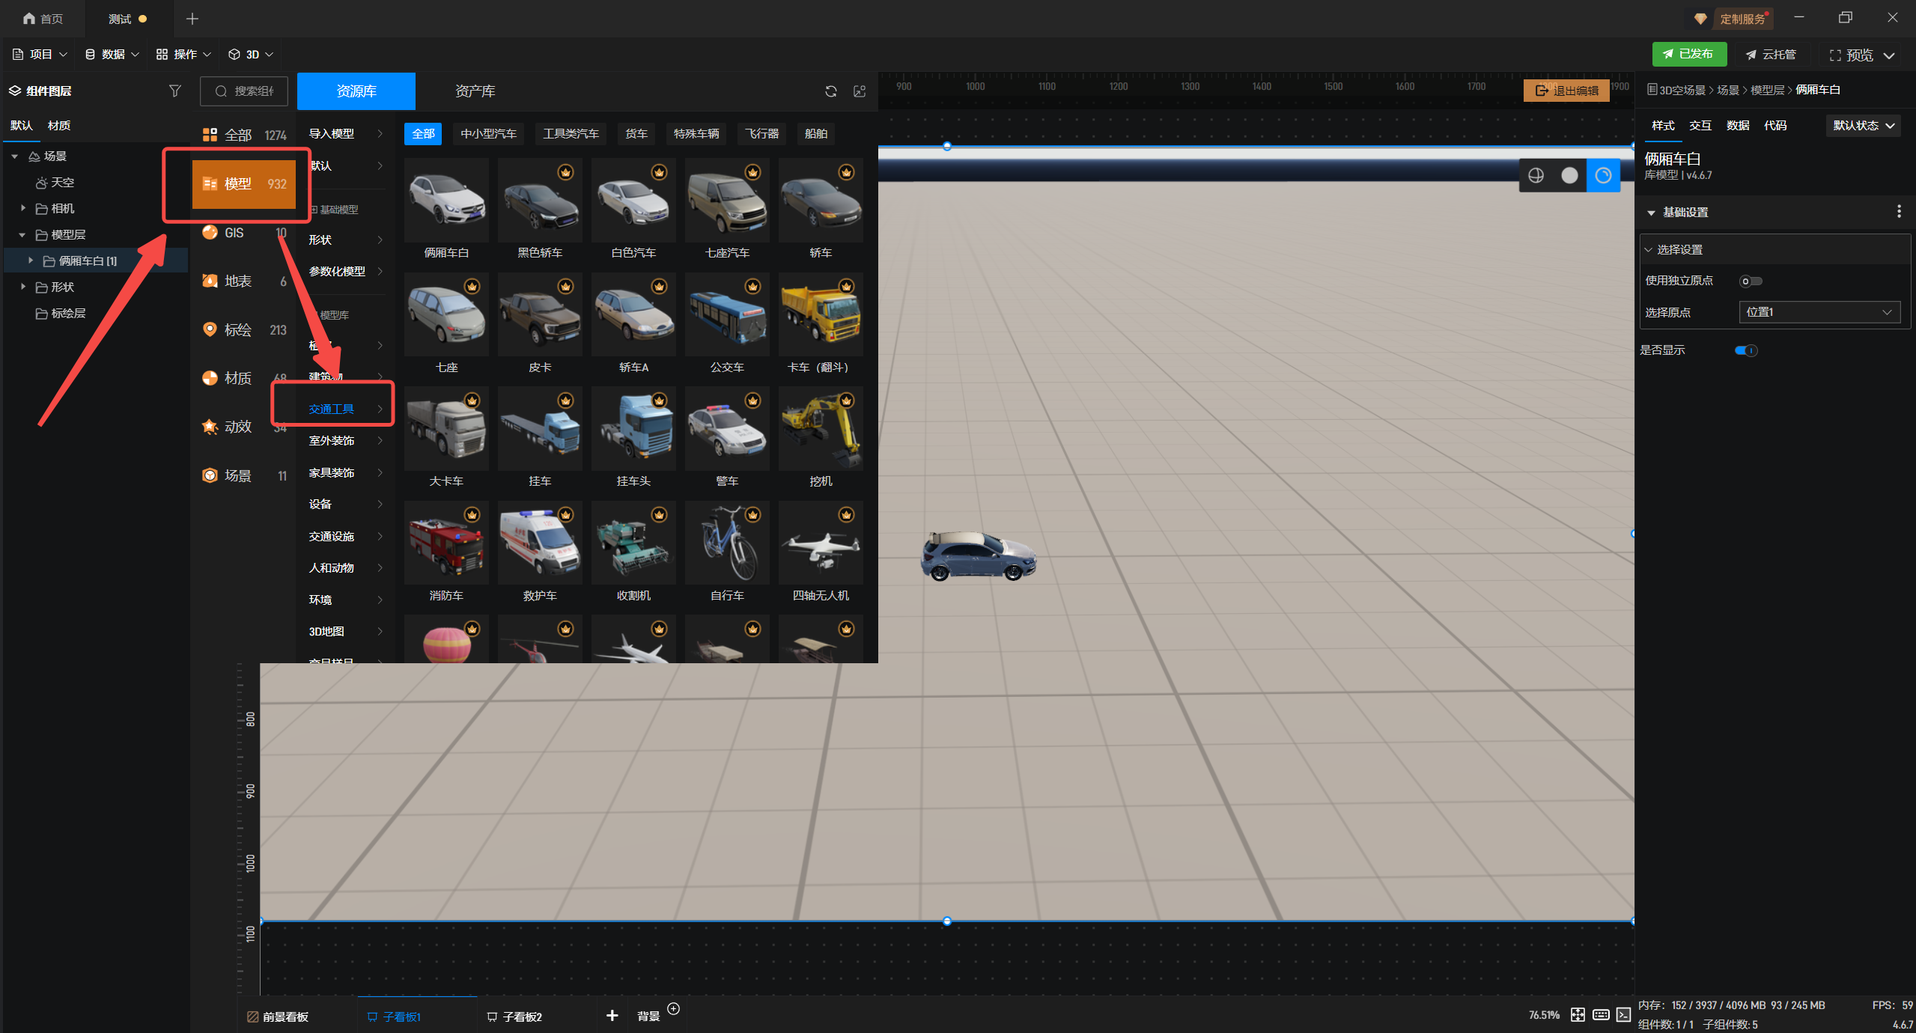
Task: Select the solid white sphere view mode
Action: (x=1569, y=175)
